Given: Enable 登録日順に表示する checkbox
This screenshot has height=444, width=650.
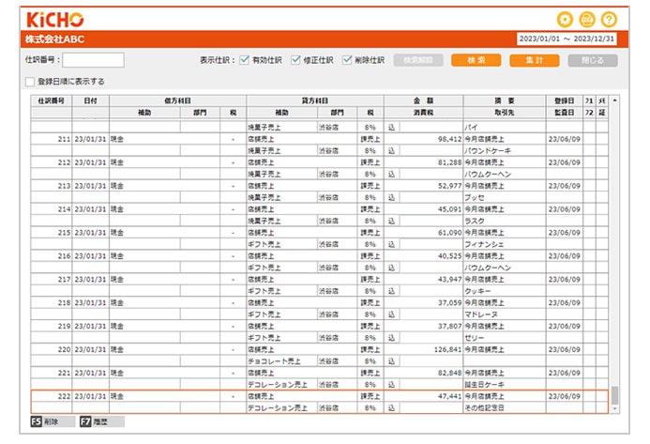Looking at the screenshot, I should [30, 82].
